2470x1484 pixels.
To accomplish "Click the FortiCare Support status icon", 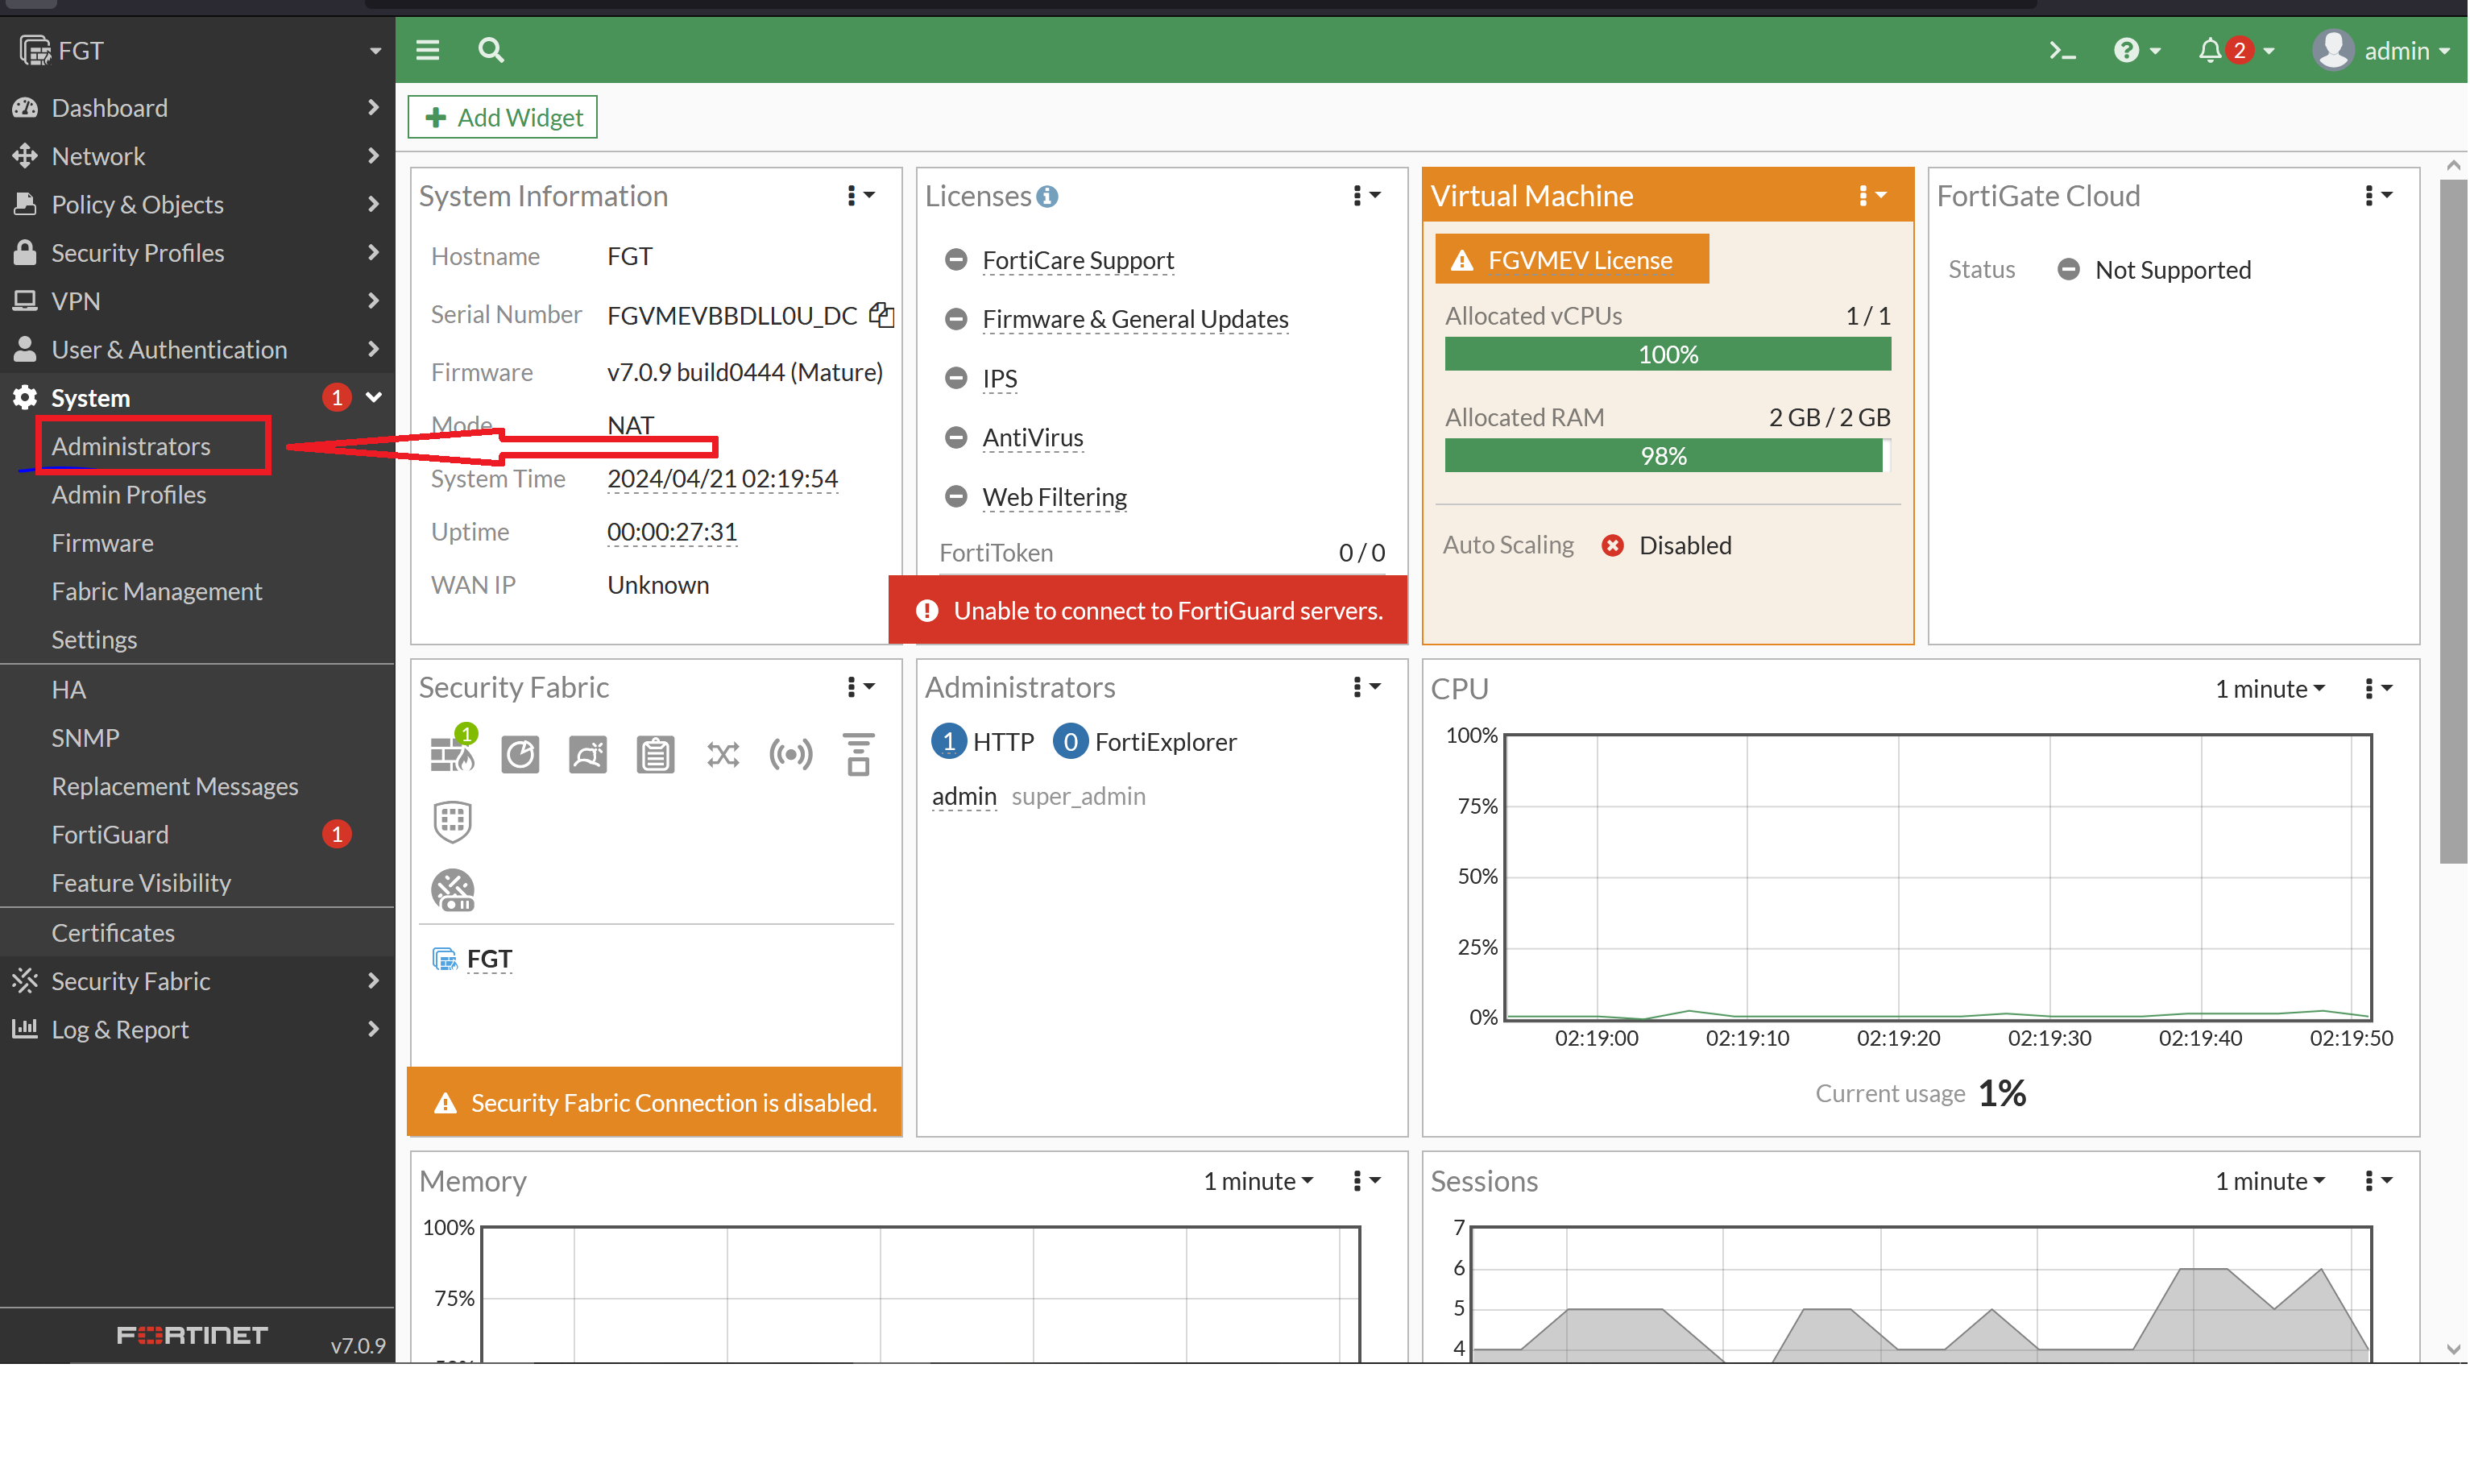I will 956,260.
